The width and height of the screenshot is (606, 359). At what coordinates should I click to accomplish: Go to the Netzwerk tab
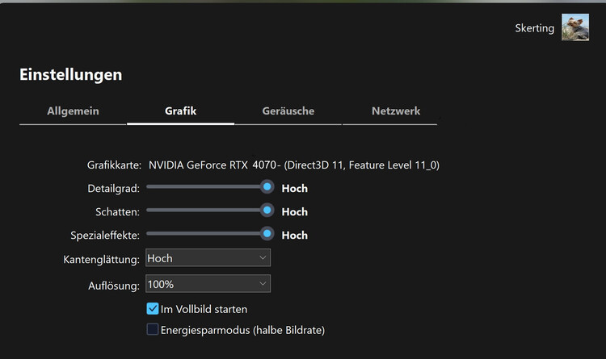(396, 111)
